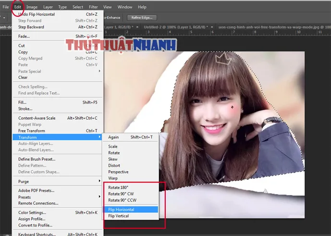Choose Again in Transform submenu
Viewport: 331px width, 236px height.
[131, 137]
